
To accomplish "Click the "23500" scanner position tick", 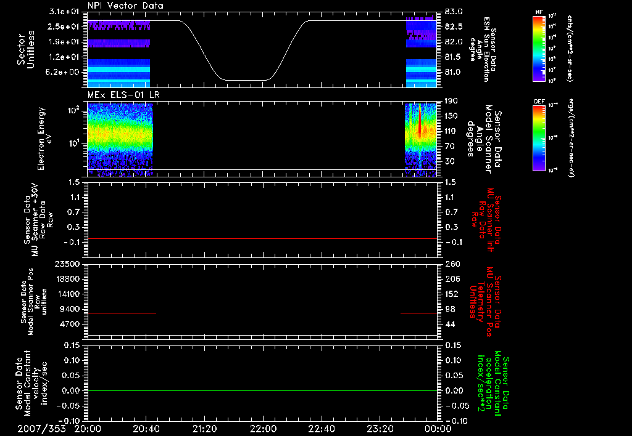I will (67, 264).
